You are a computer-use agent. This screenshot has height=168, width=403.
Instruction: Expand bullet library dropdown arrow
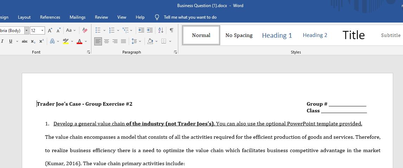coord(104,30)
